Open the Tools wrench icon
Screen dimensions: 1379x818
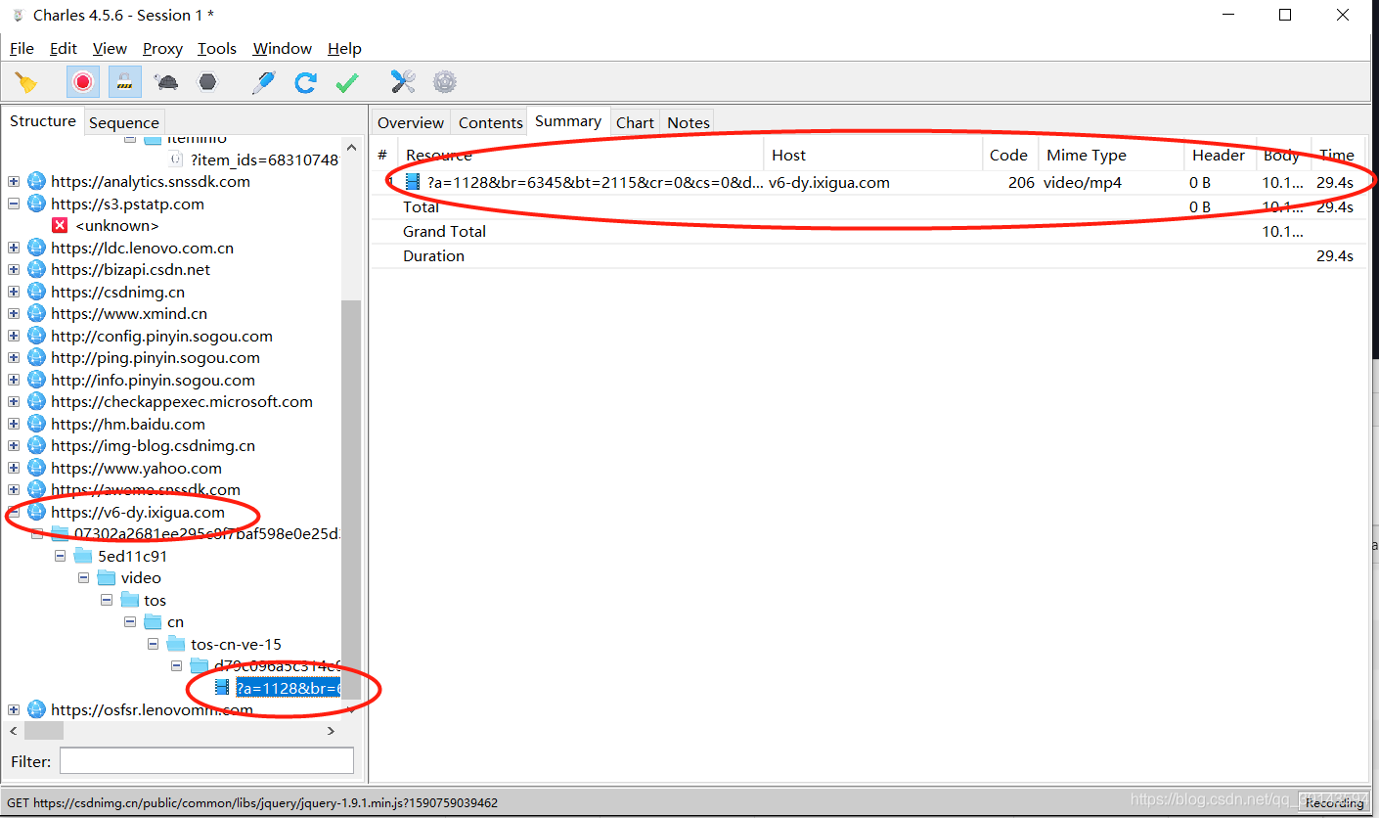click(403, 82)
